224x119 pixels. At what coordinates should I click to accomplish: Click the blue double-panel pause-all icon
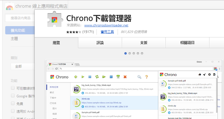coord(111,77)
